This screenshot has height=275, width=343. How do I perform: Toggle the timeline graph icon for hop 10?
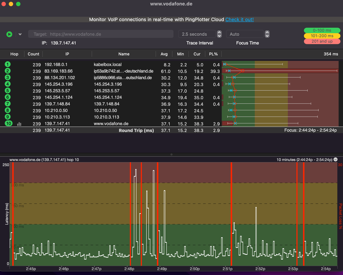(x=19, y=124)
